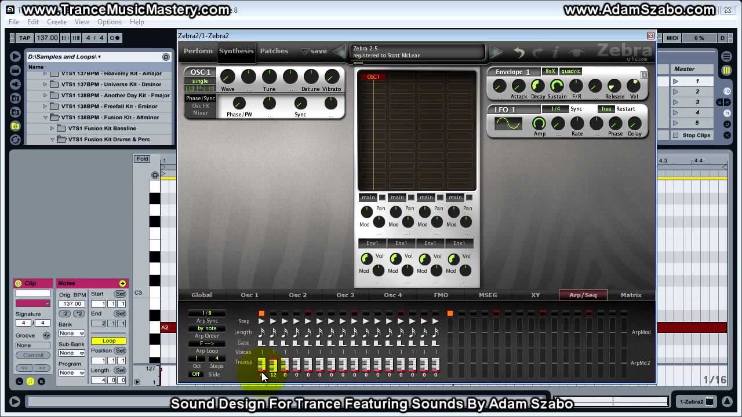The image size is (742, 417).
Task: Adjust the OSC 1 Wave knob
Action: click(x=227, y=76)
